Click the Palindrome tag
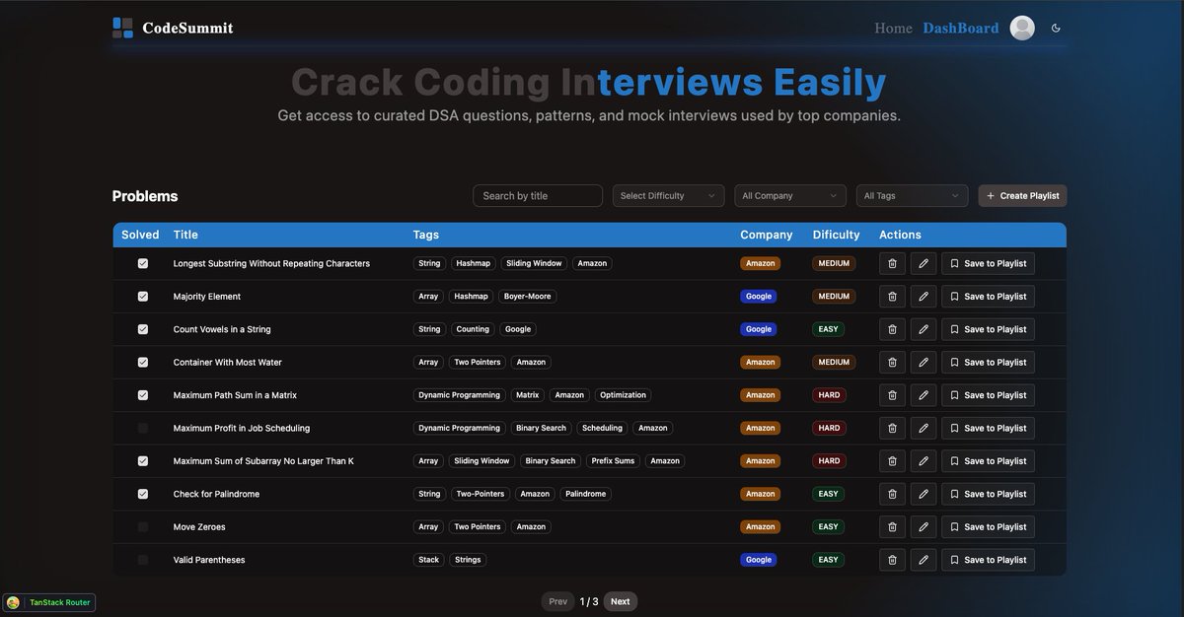The height and width of the screenshot is (617, 1184). click(x=585, y=494)
